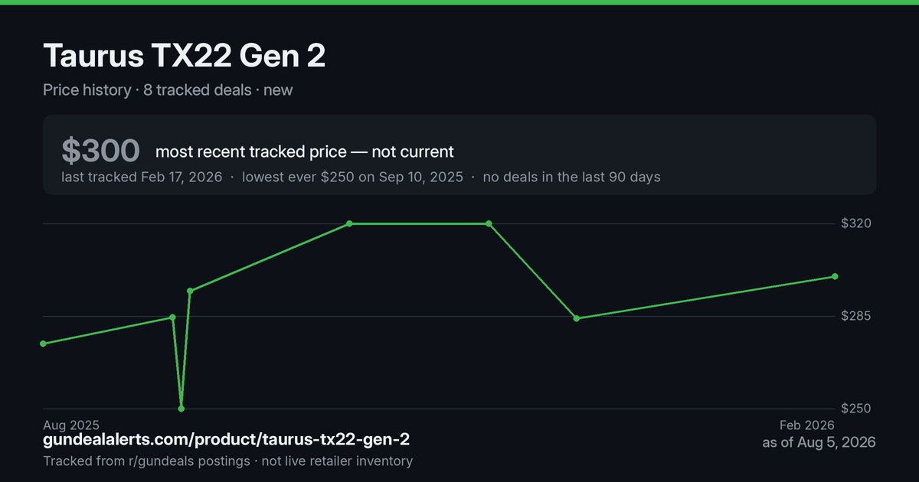919x482 pixels.
Task: Open the gundealalerts.com product URL
Action: [x=226, y=440]
